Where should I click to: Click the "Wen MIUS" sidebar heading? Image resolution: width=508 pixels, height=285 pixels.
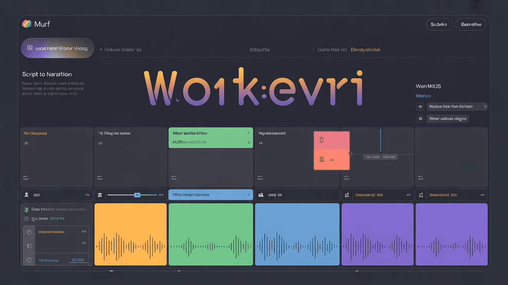[x=428, y=86]
